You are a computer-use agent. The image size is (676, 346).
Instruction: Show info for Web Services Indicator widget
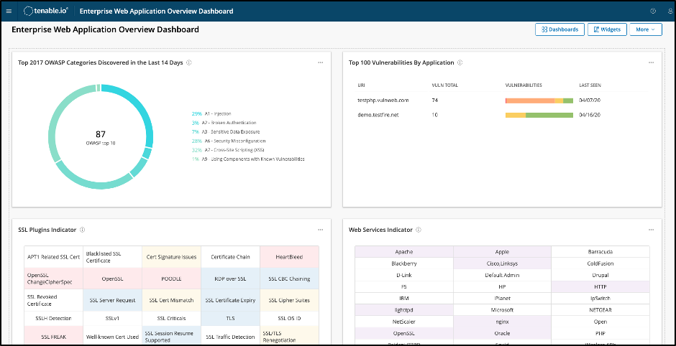[x=419, y=230]
